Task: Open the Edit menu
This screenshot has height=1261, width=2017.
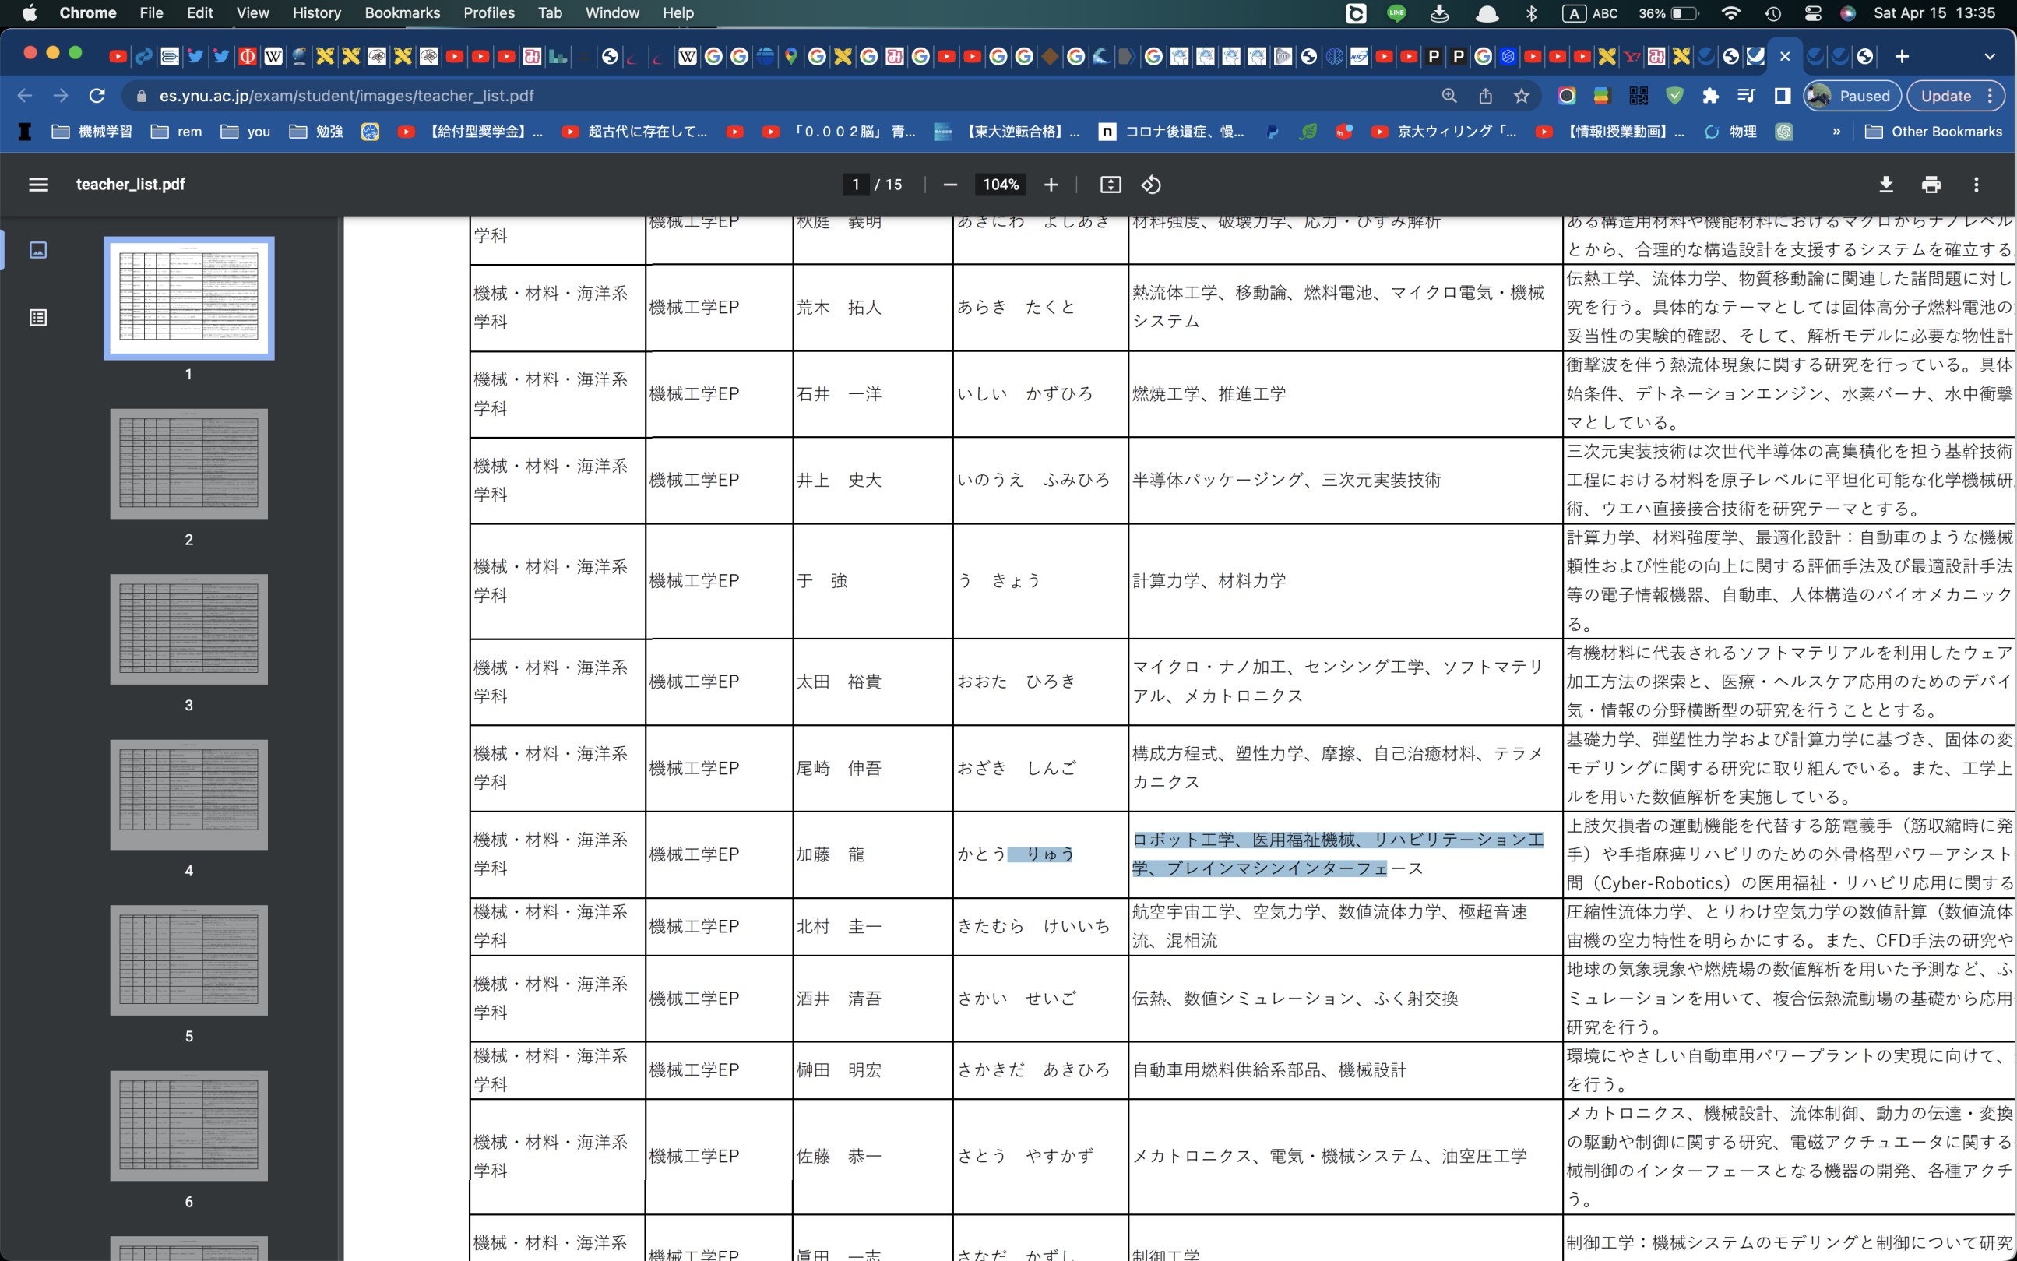Action: point(199,12)
